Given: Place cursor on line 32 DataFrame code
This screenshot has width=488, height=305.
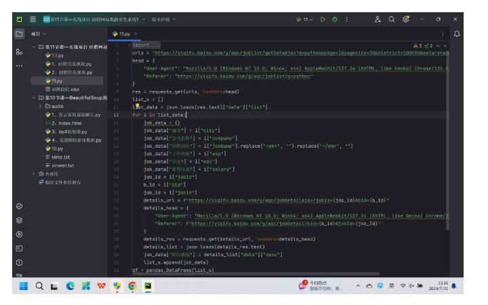Looking at the screenshot, I should [x=173, y=270].
